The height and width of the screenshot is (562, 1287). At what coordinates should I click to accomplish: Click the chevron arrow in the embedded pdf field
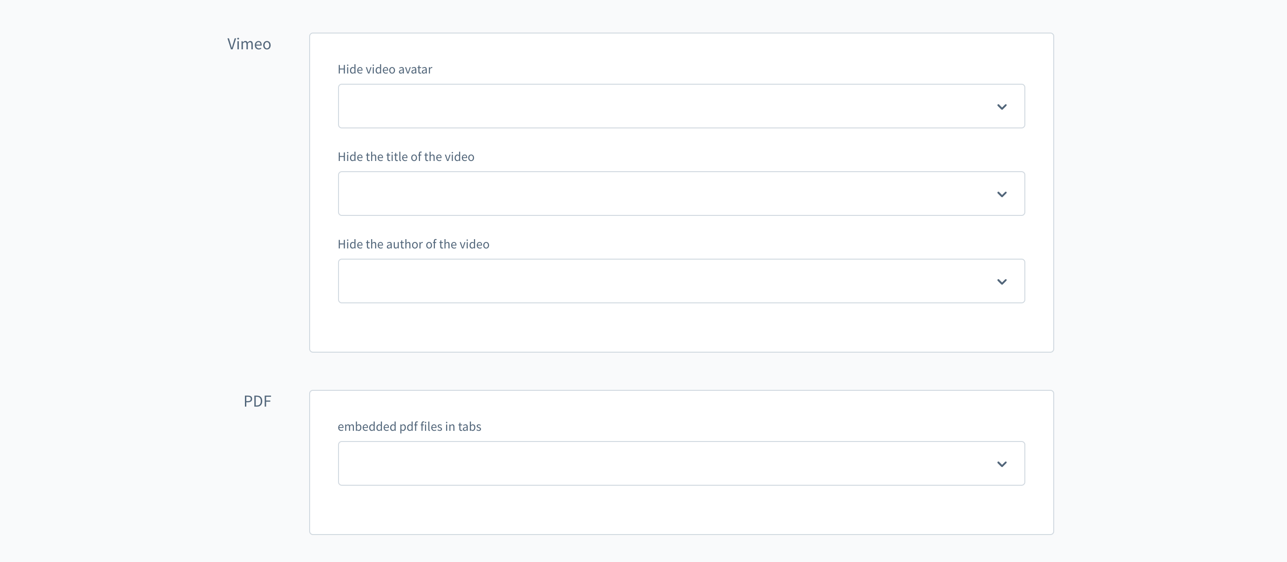click(1001, 464)
